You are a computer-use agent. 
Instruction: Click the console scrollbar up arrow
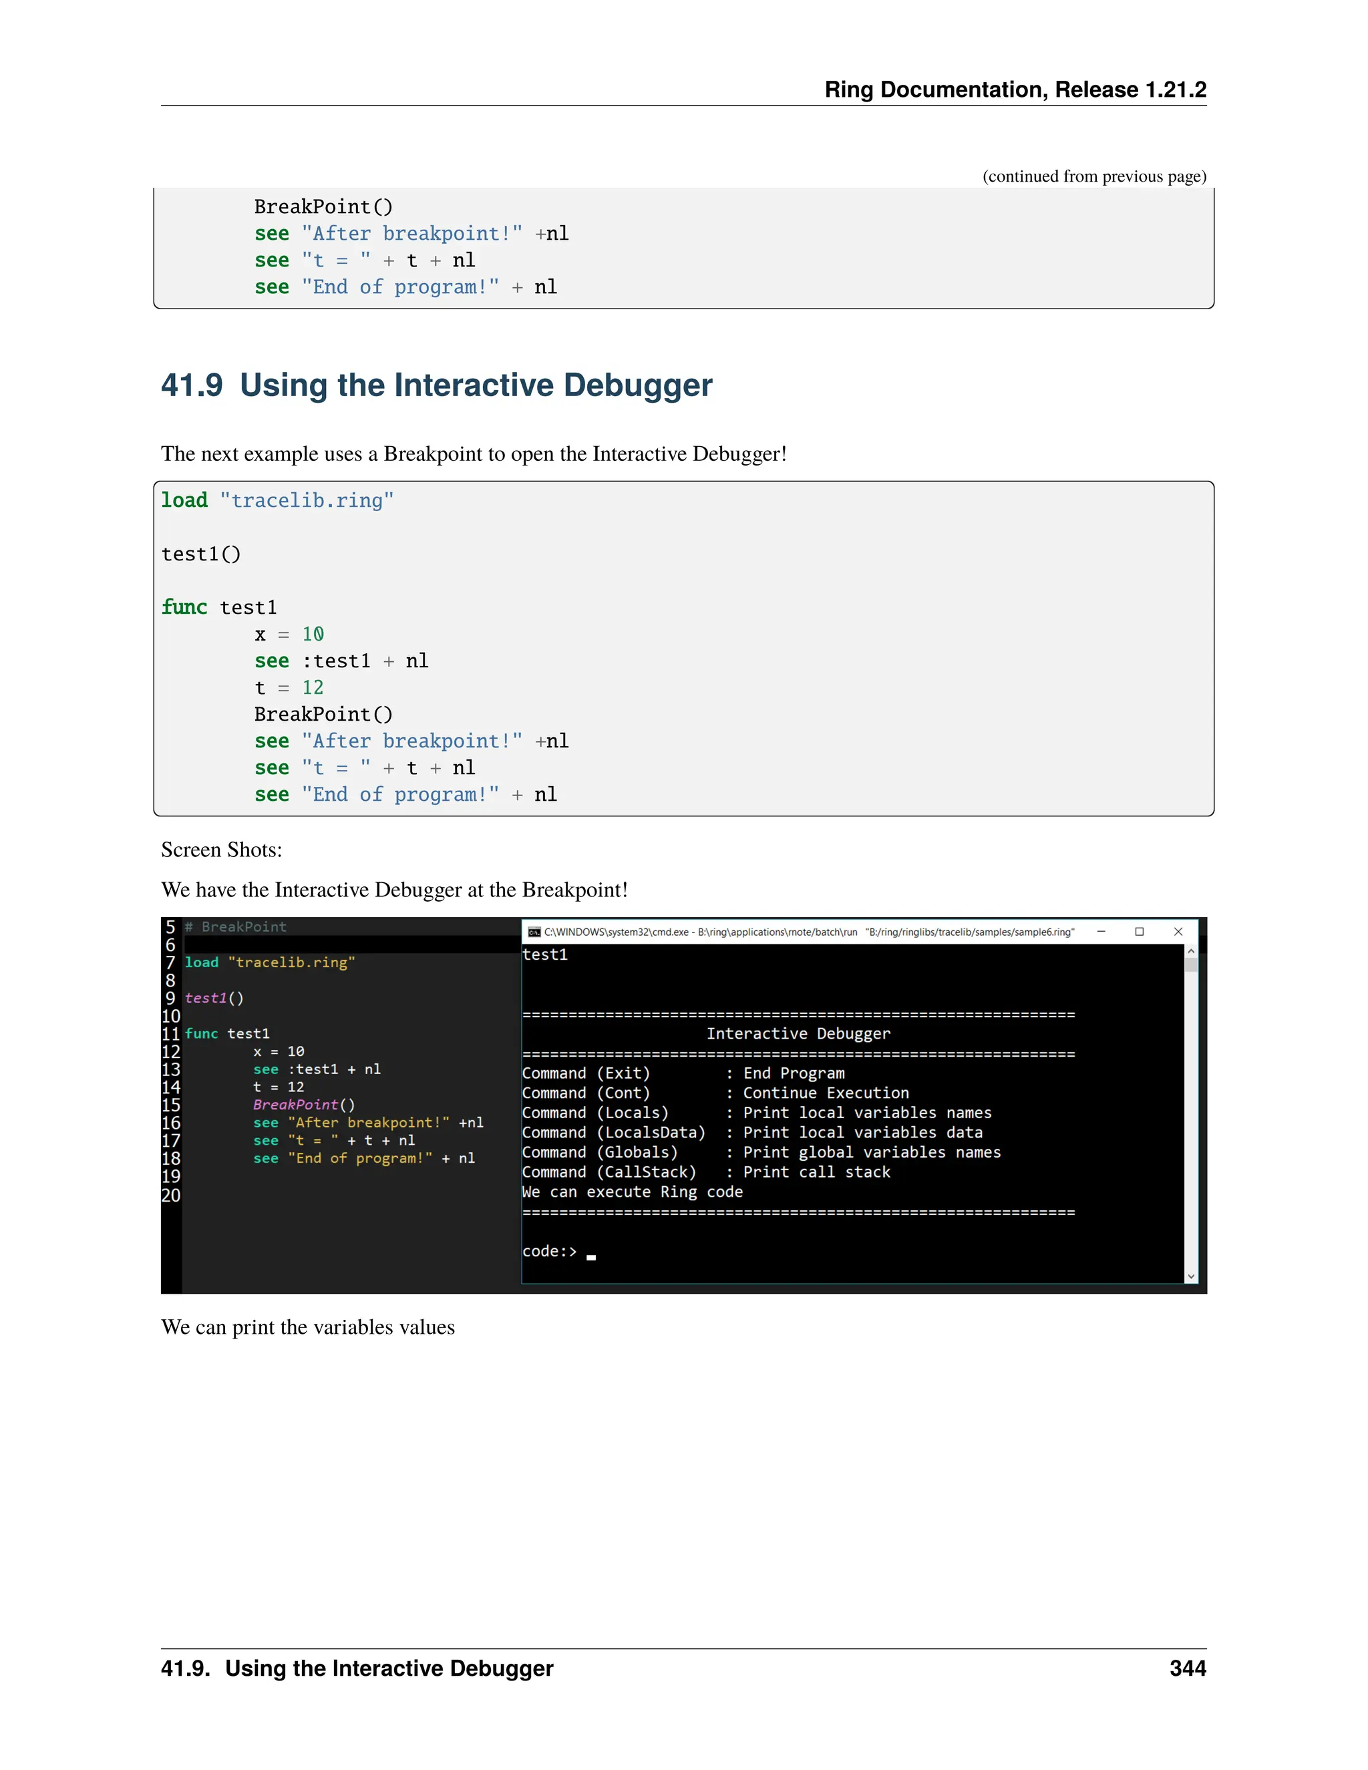point(1190,950)
